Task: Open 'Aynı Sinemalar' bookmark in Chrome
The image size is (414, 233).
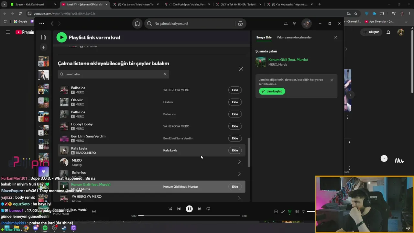Action: coord(379,22)
